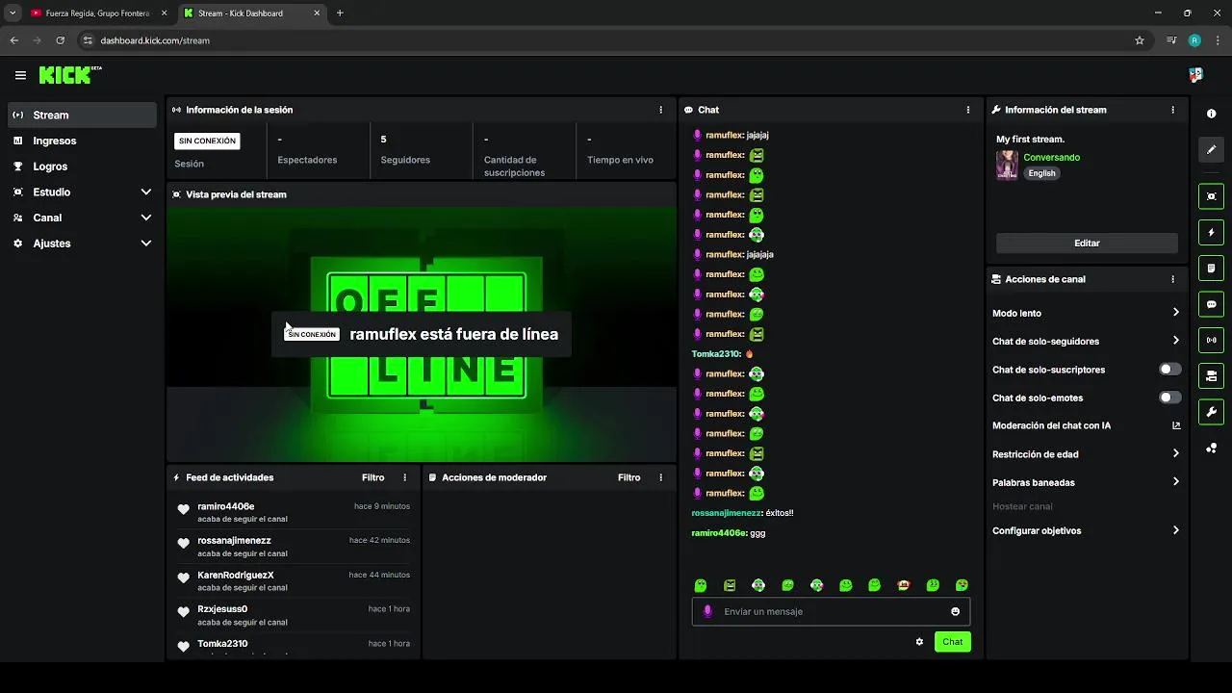Click the pencil edit icon in right sidebar
Image resolution: width=1232 pixels, height=693 pixels.
(1211, 150)
